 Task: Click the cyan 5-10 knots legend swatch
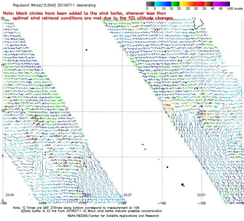(x=159, y=4)
